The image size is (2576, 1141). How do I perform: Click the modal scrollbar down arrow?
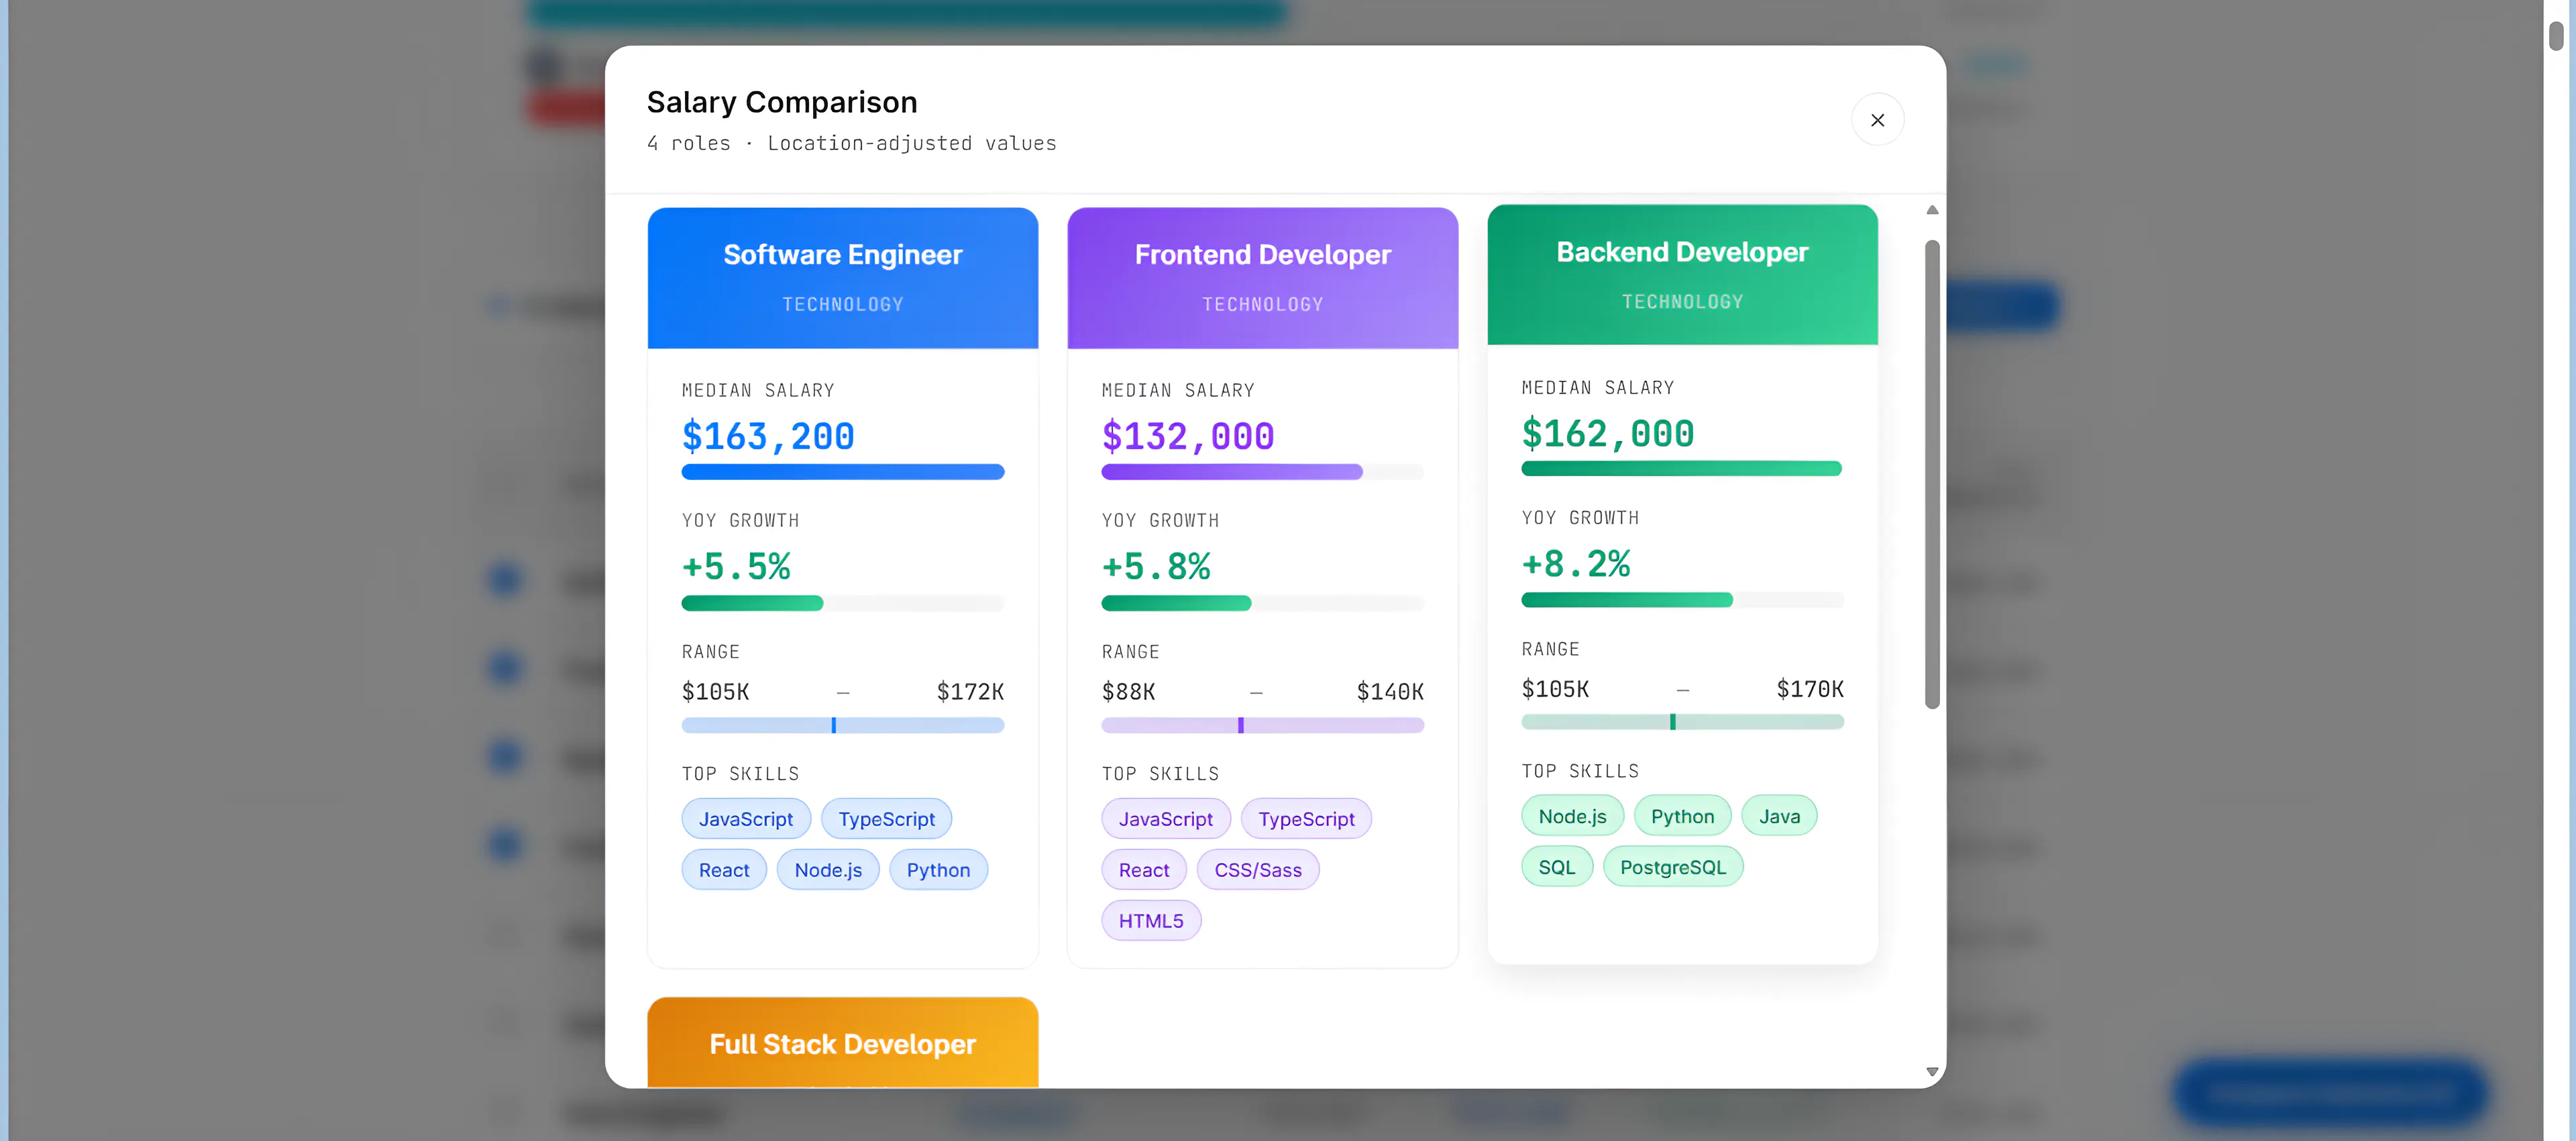click(x=1932, y=1071)
